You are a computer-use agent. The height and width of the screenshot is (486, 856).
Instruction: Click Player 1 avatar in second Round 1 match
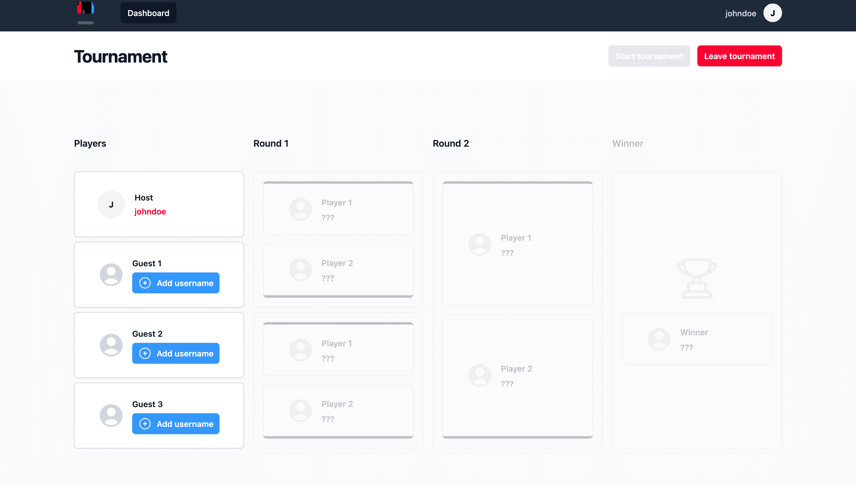300,350
